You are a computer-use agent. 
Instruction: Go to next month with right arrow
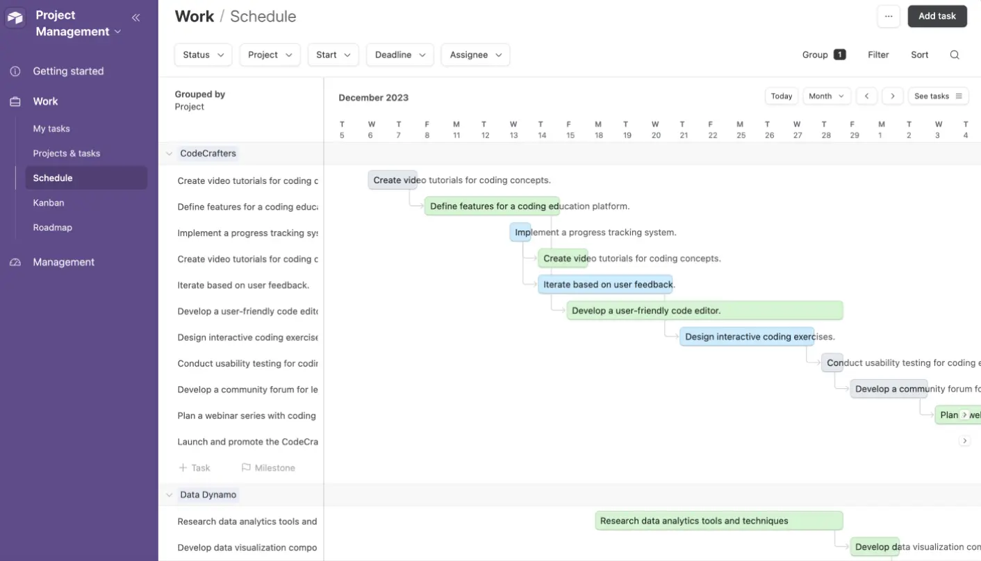tap(893, 97)
